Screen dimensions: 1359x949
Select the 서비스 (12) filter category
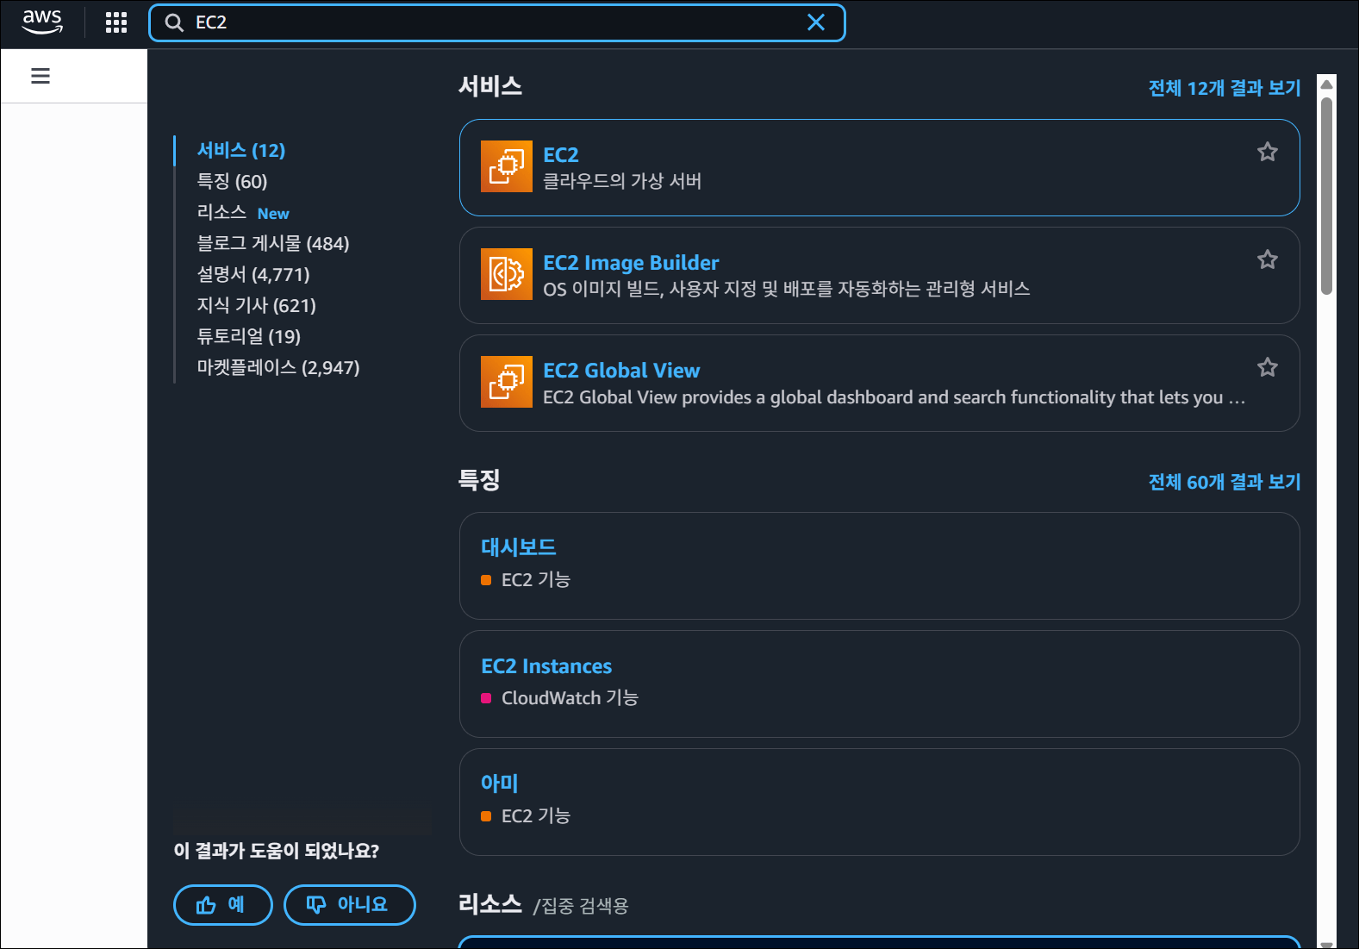click(x=241, y=151)
